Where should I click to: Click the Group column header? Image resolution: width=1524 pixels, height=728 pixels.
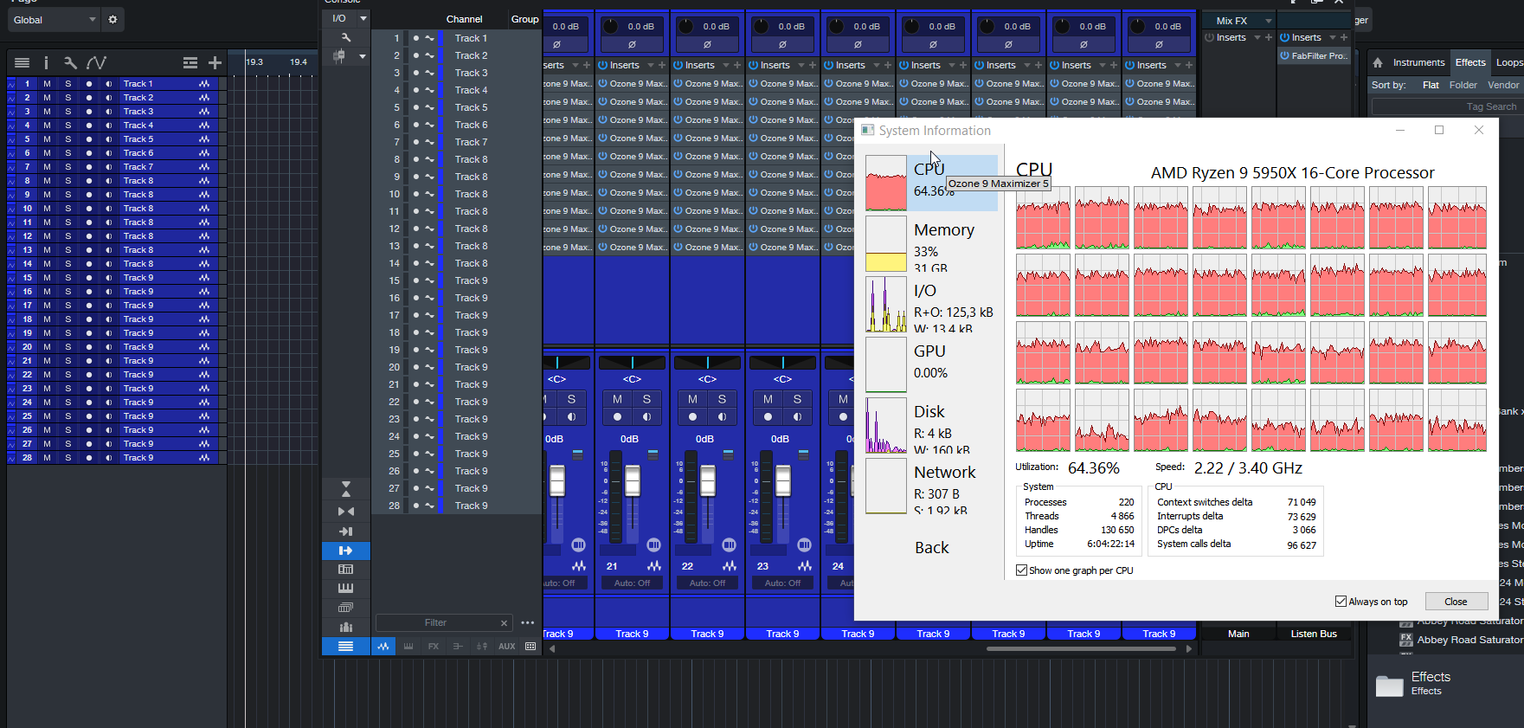click(x=524, y=19)
